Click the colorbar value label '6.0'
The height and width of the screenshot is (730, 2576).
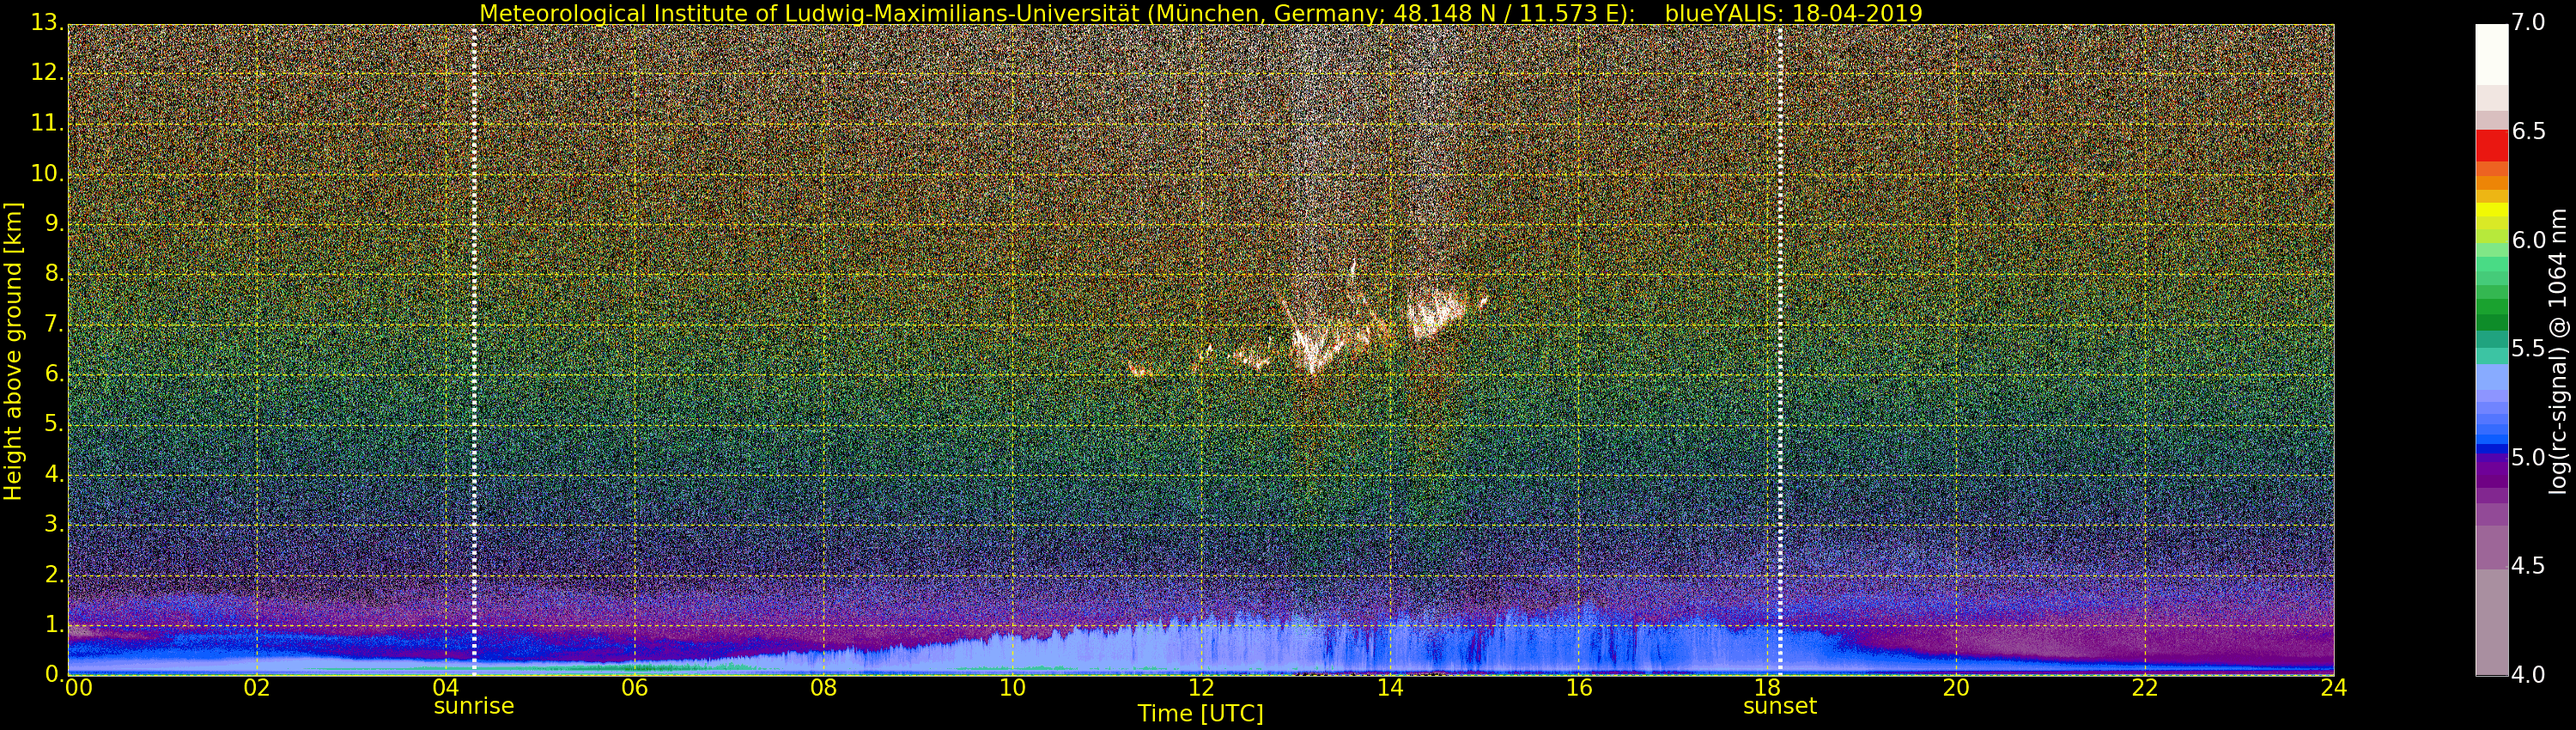pos(2528,240)
